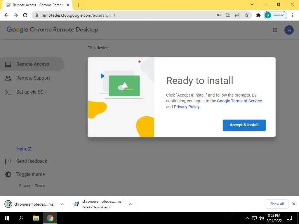Click the address bar URL
Viewport: 299px width, 224px height.
(x=78, y=15)
